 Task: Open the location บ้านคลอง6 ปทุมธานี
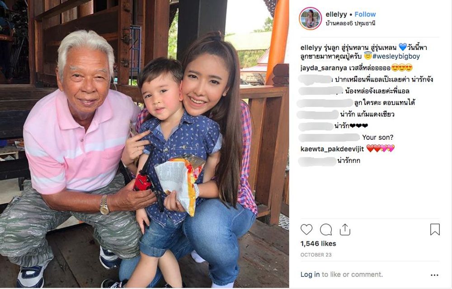[350, 23]
